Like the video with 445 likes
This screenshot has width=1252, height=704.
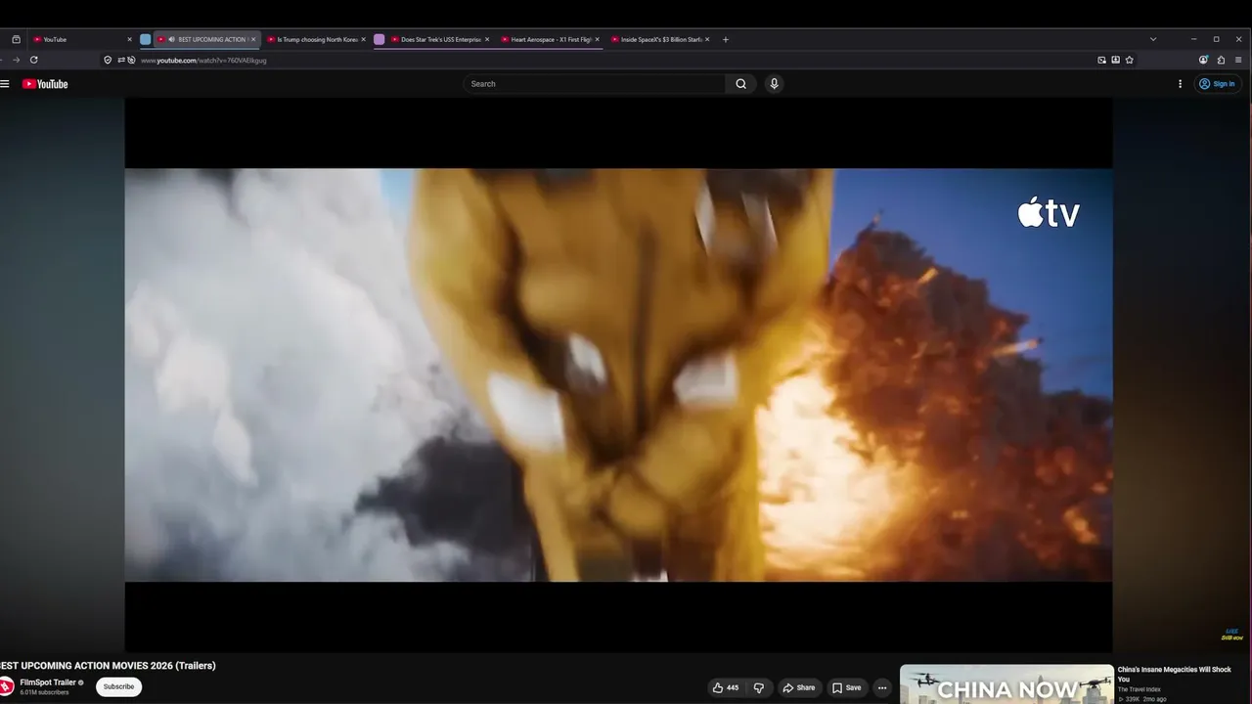tap(726, 687)
